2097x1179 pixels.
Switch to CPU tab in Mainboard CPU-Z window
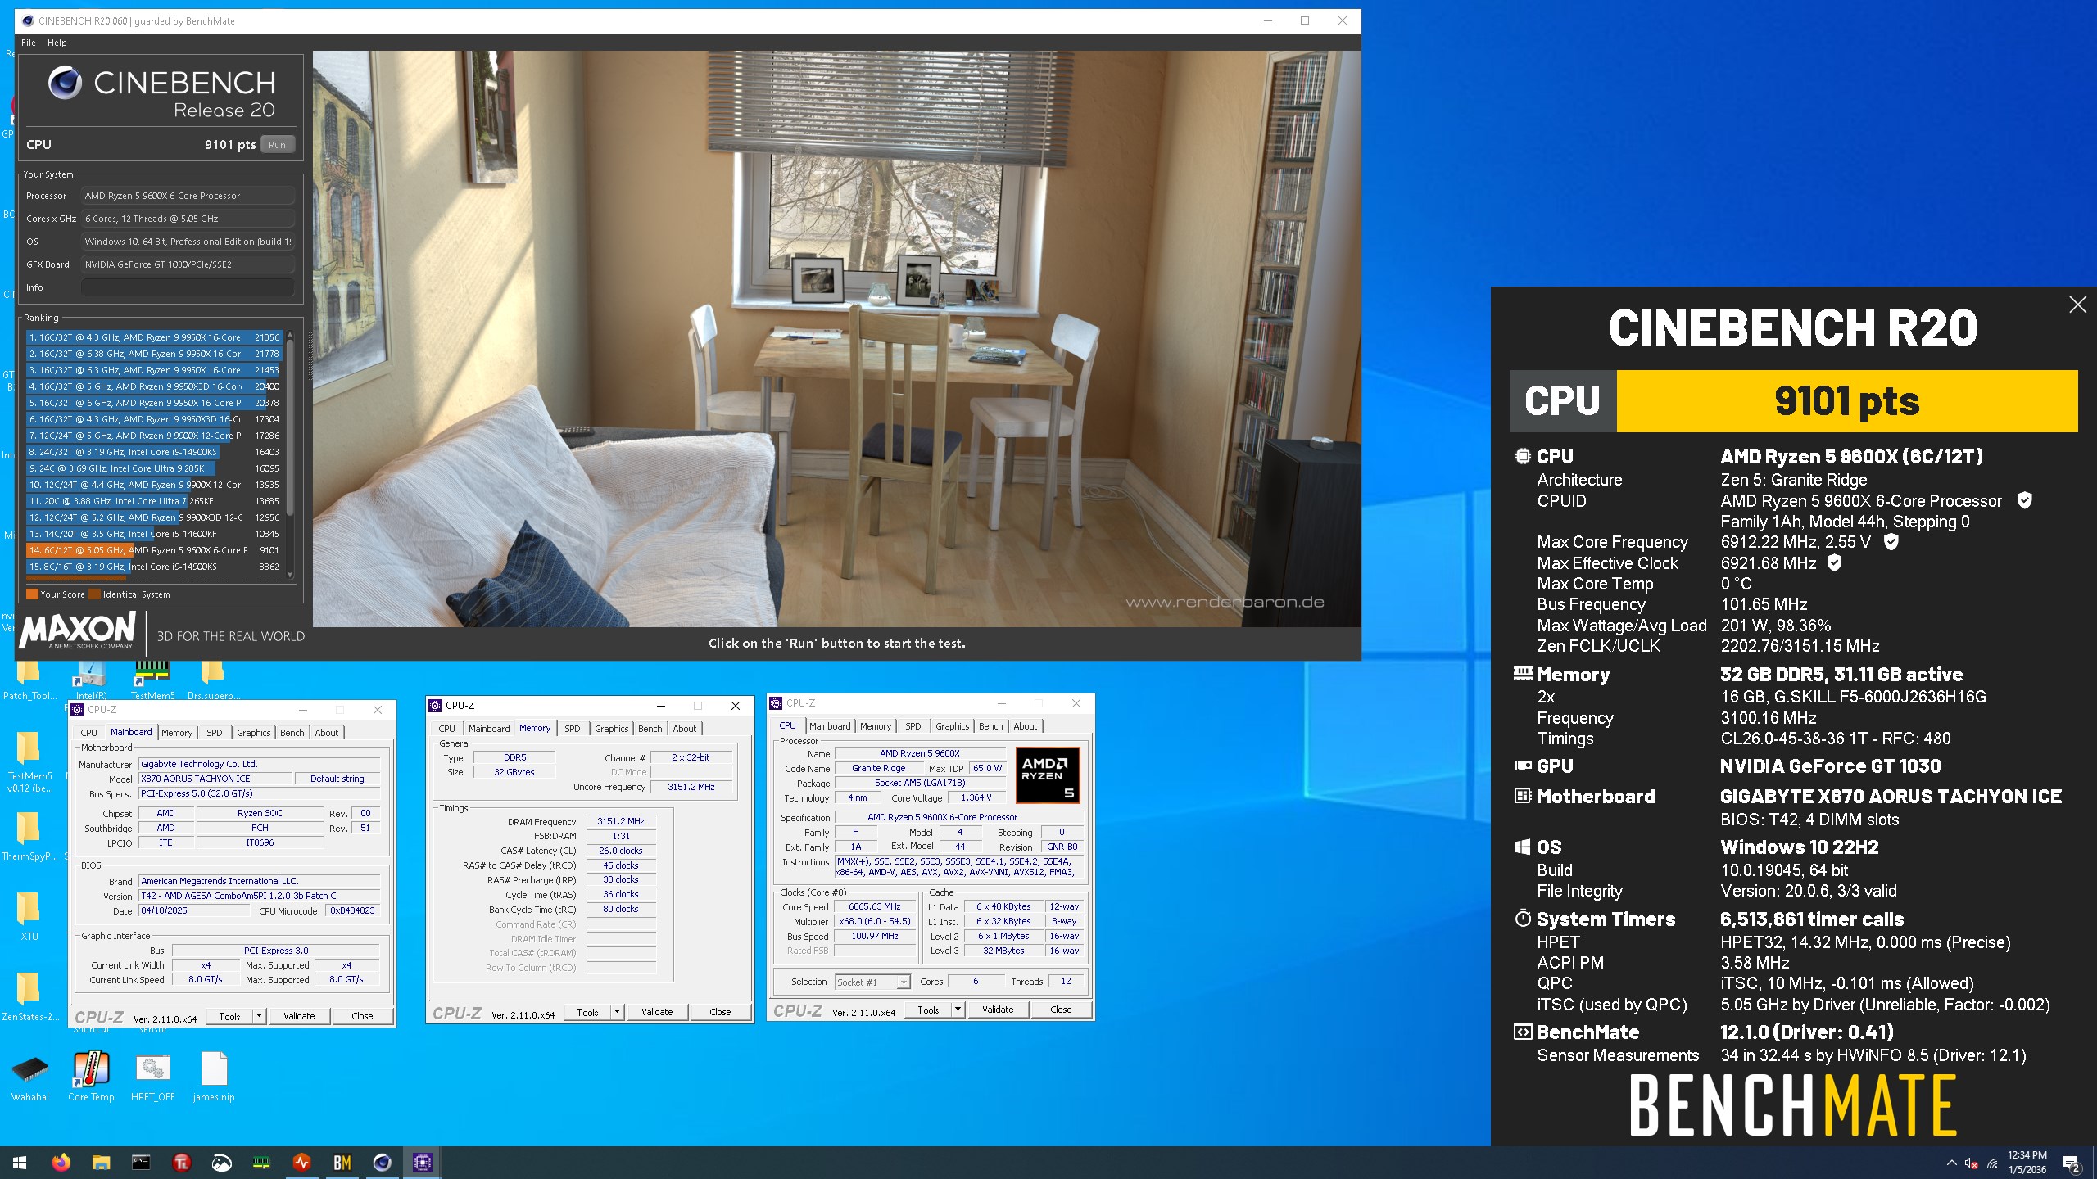tap(88, 733)
